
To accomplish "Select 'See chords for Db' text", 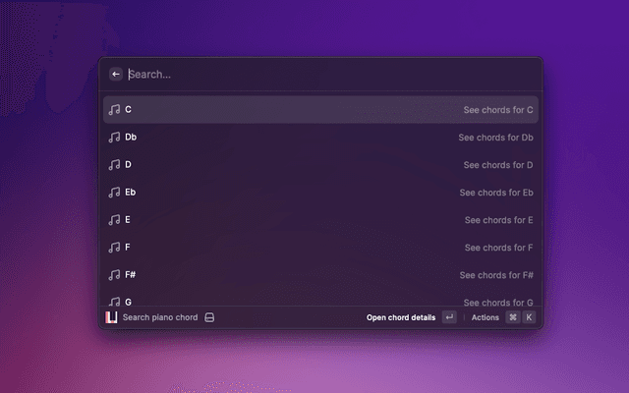I will [x=495, y=138].
